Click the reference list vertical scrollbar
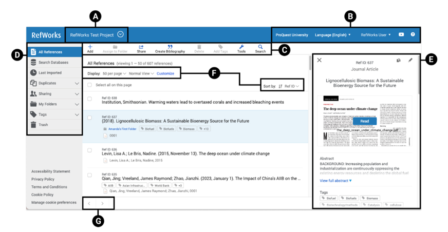 [310, 63]
